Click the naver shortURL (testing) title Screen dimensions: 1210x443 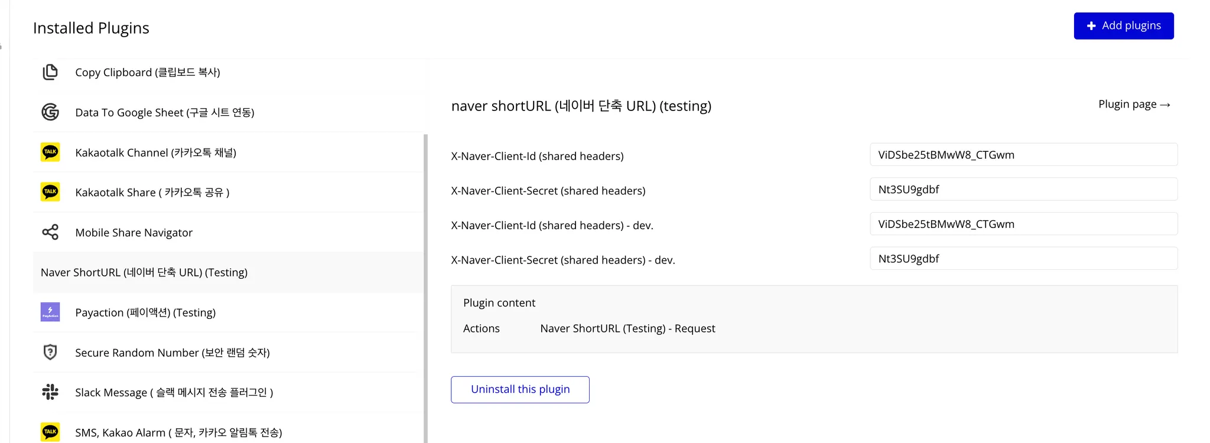click(581, 106)
